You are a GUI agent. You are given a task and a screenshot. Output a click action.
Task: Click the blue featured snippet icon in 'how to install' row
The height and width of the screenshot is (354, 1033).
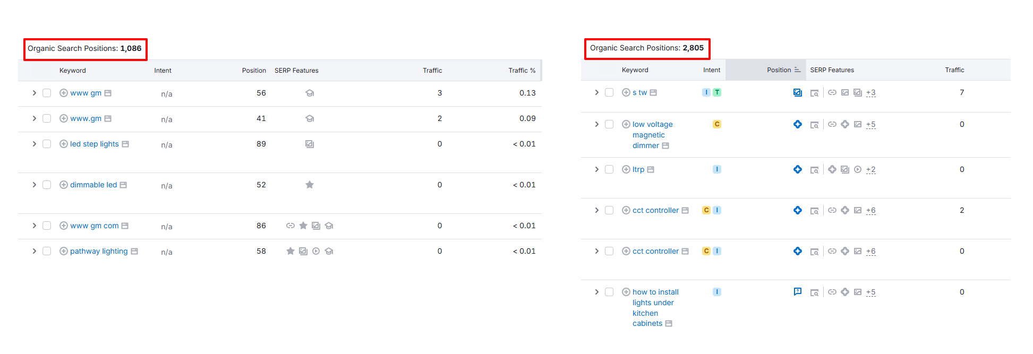click(797, 291)
